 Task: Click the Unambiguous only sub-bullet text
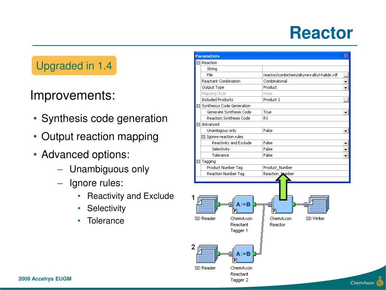[109, 169]
